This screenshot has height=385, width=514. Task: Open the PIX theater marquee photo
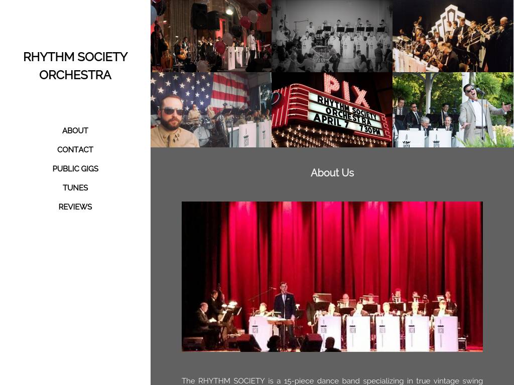(x=332, y=110)
